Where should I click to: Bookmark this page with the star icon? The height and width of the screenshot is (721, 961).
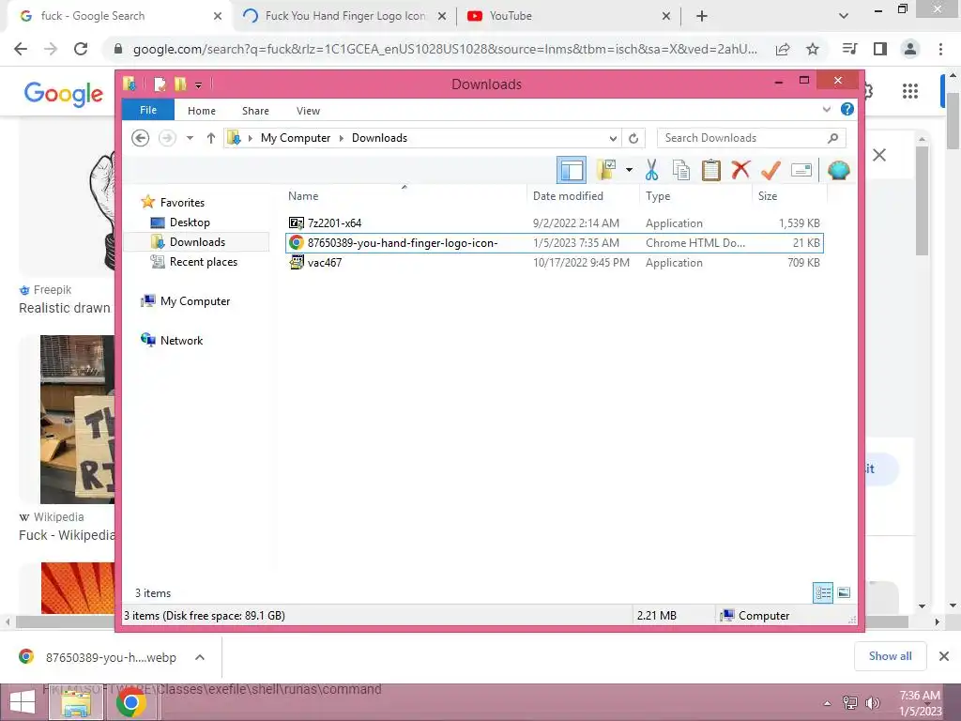click(x=813, y=49)
